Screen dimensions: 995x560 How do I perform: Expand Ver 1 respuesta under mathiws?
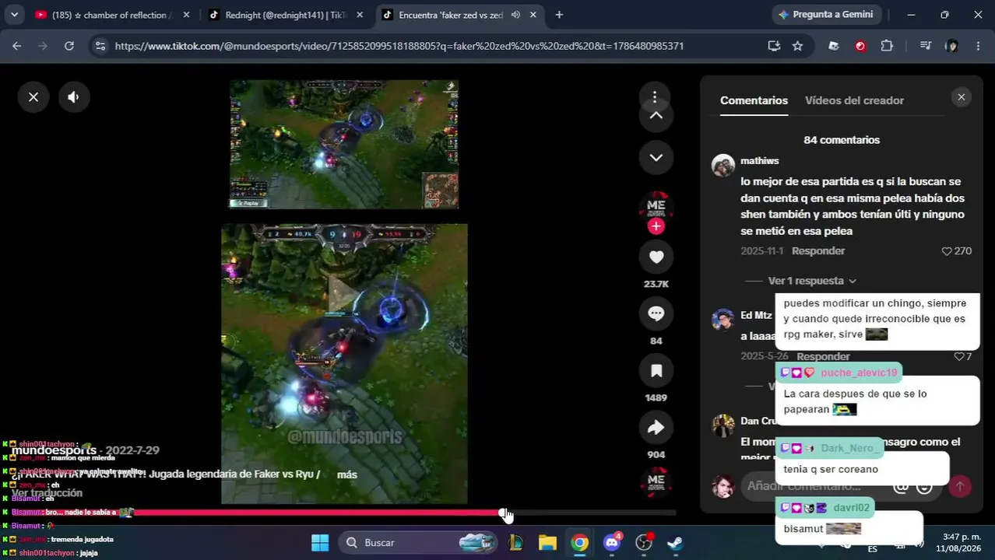[812, 281]
